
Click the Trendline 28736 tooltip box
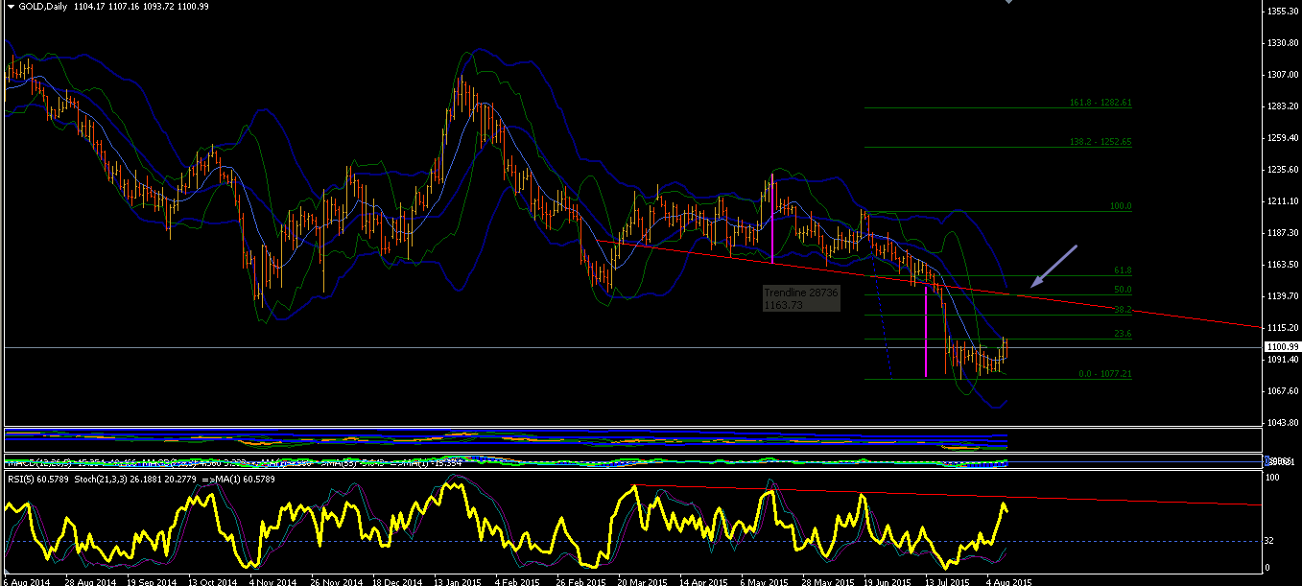[x=801, y=298]
